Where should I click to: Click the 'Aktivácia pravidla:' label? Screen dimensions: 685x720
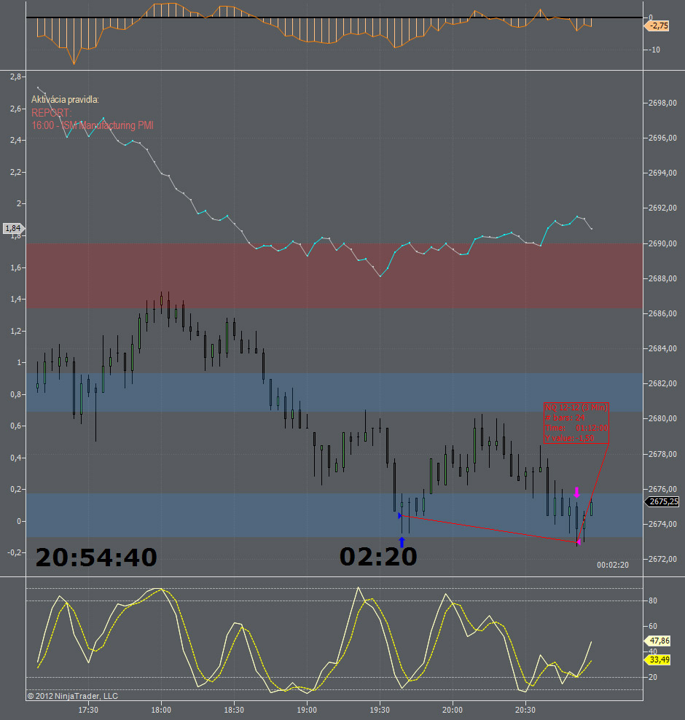pos(65,100)
